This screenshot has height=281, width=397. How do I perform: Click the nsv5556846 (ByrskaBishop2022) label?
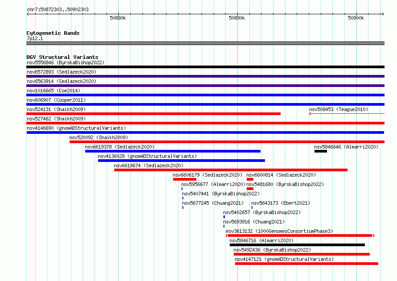coord(66,62)
